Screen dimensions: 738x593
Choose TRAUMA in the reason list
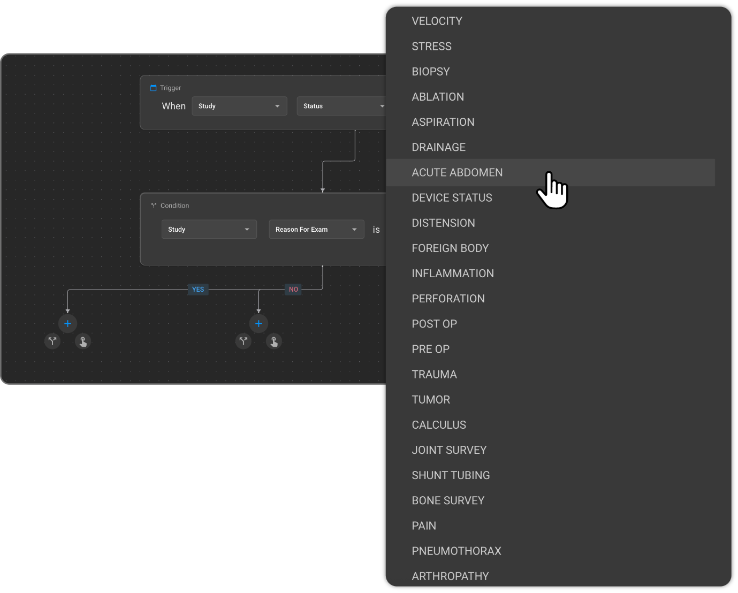click(434, 374)
